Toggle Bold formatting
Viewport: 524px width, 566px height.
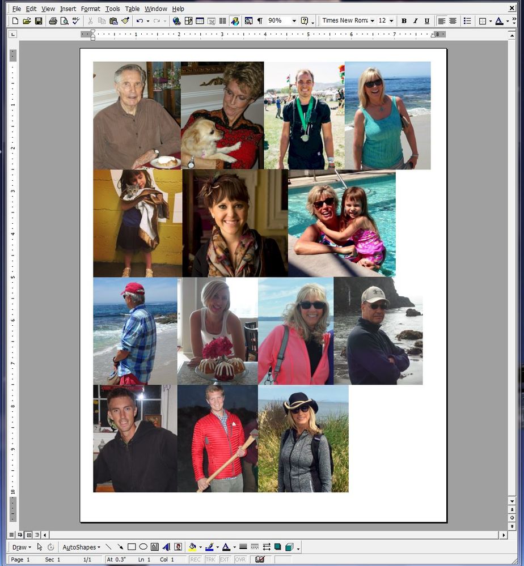click(x=404, y=21)
